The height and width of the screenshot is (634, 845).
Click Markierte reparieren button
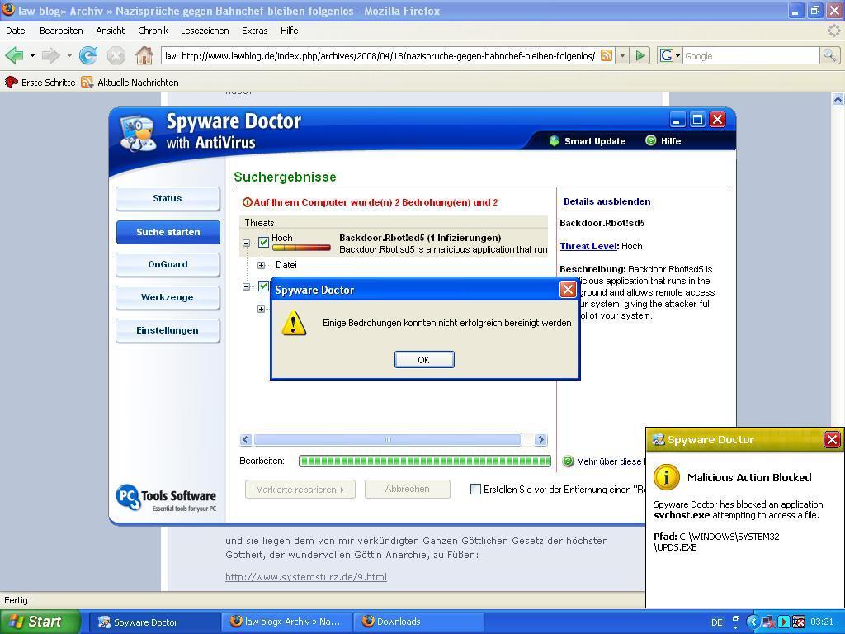click(x=300, y=490)
